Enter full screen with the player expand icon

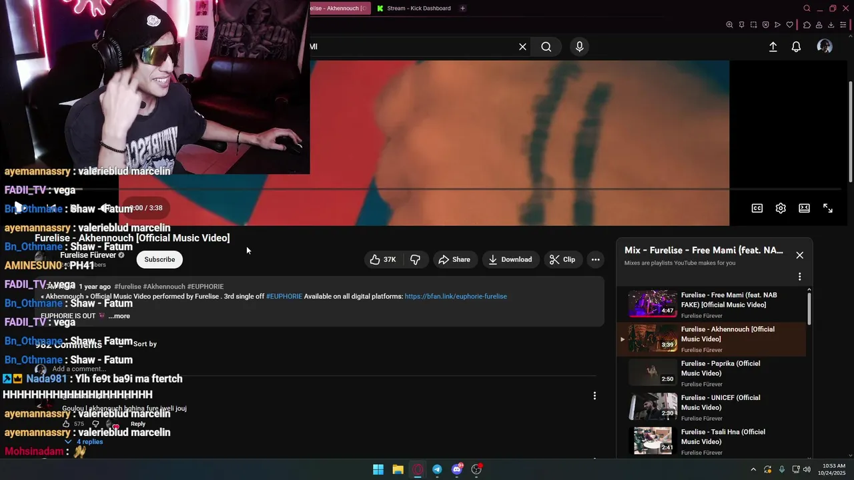pos(828,208)
